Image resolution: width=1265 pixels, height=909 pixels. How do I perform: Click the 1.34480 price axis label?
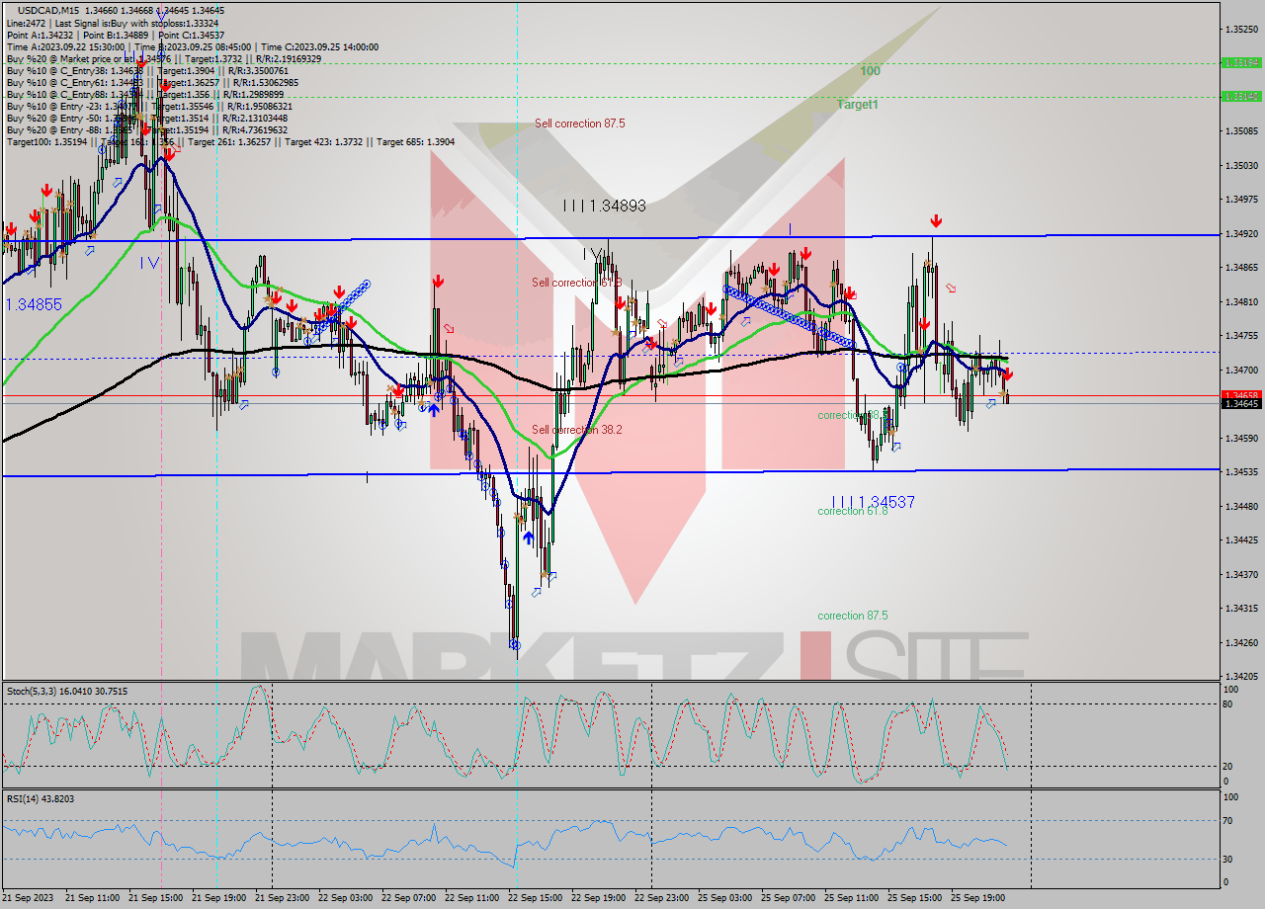click(x=1240, y=506)
